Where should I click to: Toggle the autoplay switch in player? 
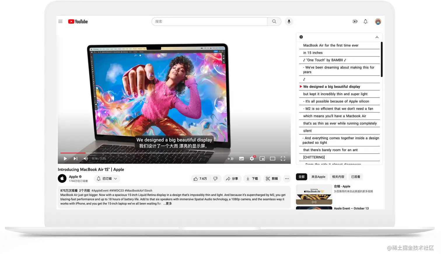(x=231, y=159)
